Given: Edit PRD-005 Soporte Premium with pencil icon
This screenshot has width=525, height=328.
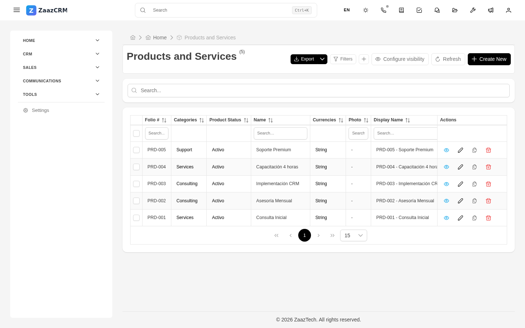Looking at the screenshot, I should [x=460, y=150].
